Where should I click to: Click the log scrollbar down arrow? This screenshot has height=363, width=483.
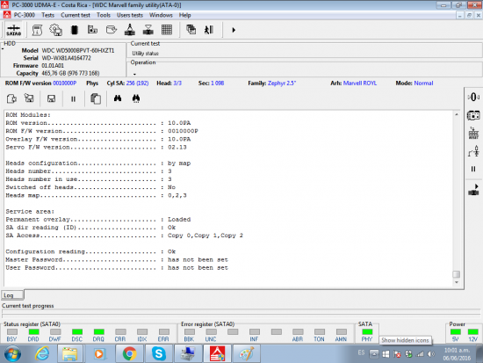coord(457,282)
